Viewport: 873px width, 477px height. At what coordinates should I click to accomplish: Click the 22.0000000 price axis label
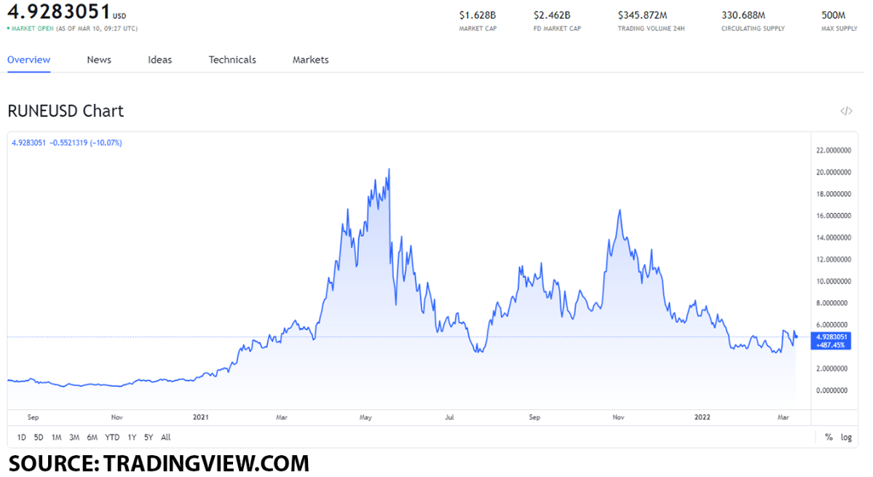pyautogui.click(x=834, y=150)
